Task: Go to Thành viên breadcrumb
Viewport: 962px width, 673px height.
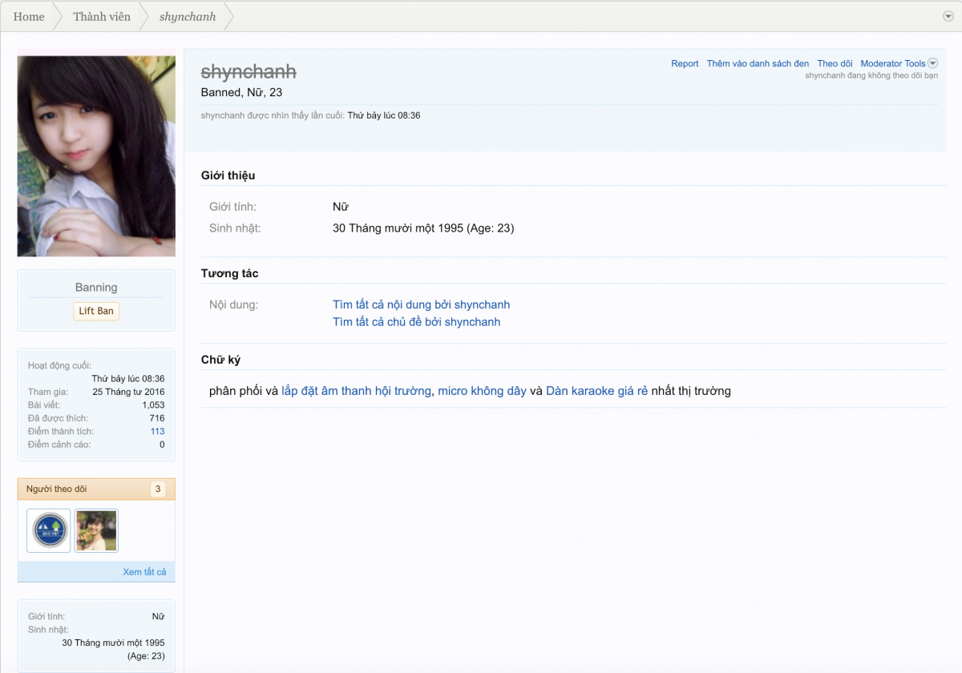Action: pyautogui.click(x=102, y=17)
